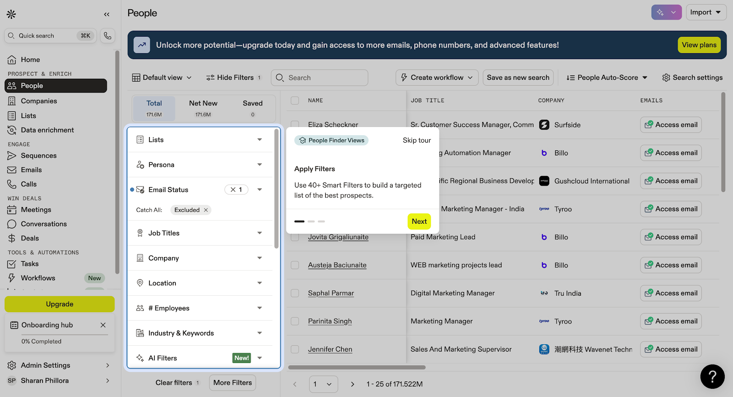Go to previous results page arrow
The image size is (733, 397).
click(295, 384)
